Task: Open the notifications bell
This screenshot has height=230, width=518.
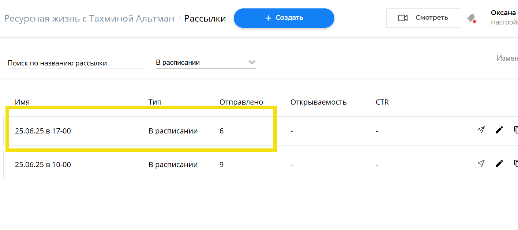Action: pos(471,18)
